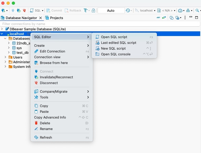The width and height of the screenshot is (201, 153).
Task: Click the select active schema list icon
Action: tap(159, 10)
